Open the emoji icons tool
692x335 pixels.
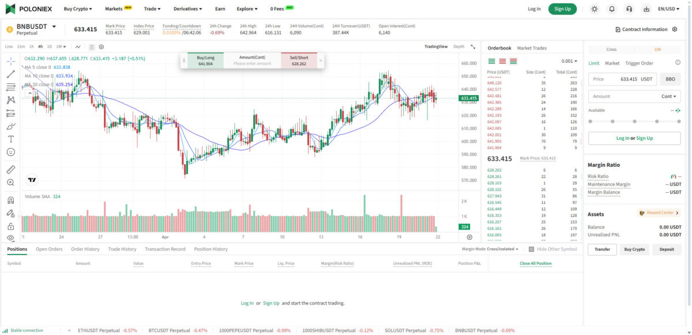point(10,152)
